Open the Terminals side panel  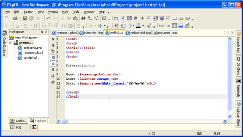(238, 88)
